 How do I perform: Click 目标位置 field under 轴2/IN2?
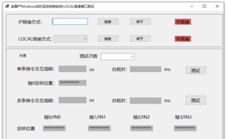[x=141, y=128]
